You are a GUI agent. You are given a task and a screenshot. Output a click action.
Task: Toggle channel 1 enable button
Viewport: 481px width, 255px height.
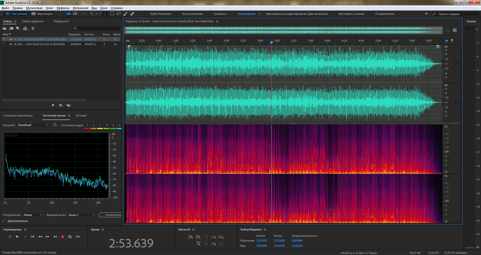pyautogui.click(x=457, y=64)
